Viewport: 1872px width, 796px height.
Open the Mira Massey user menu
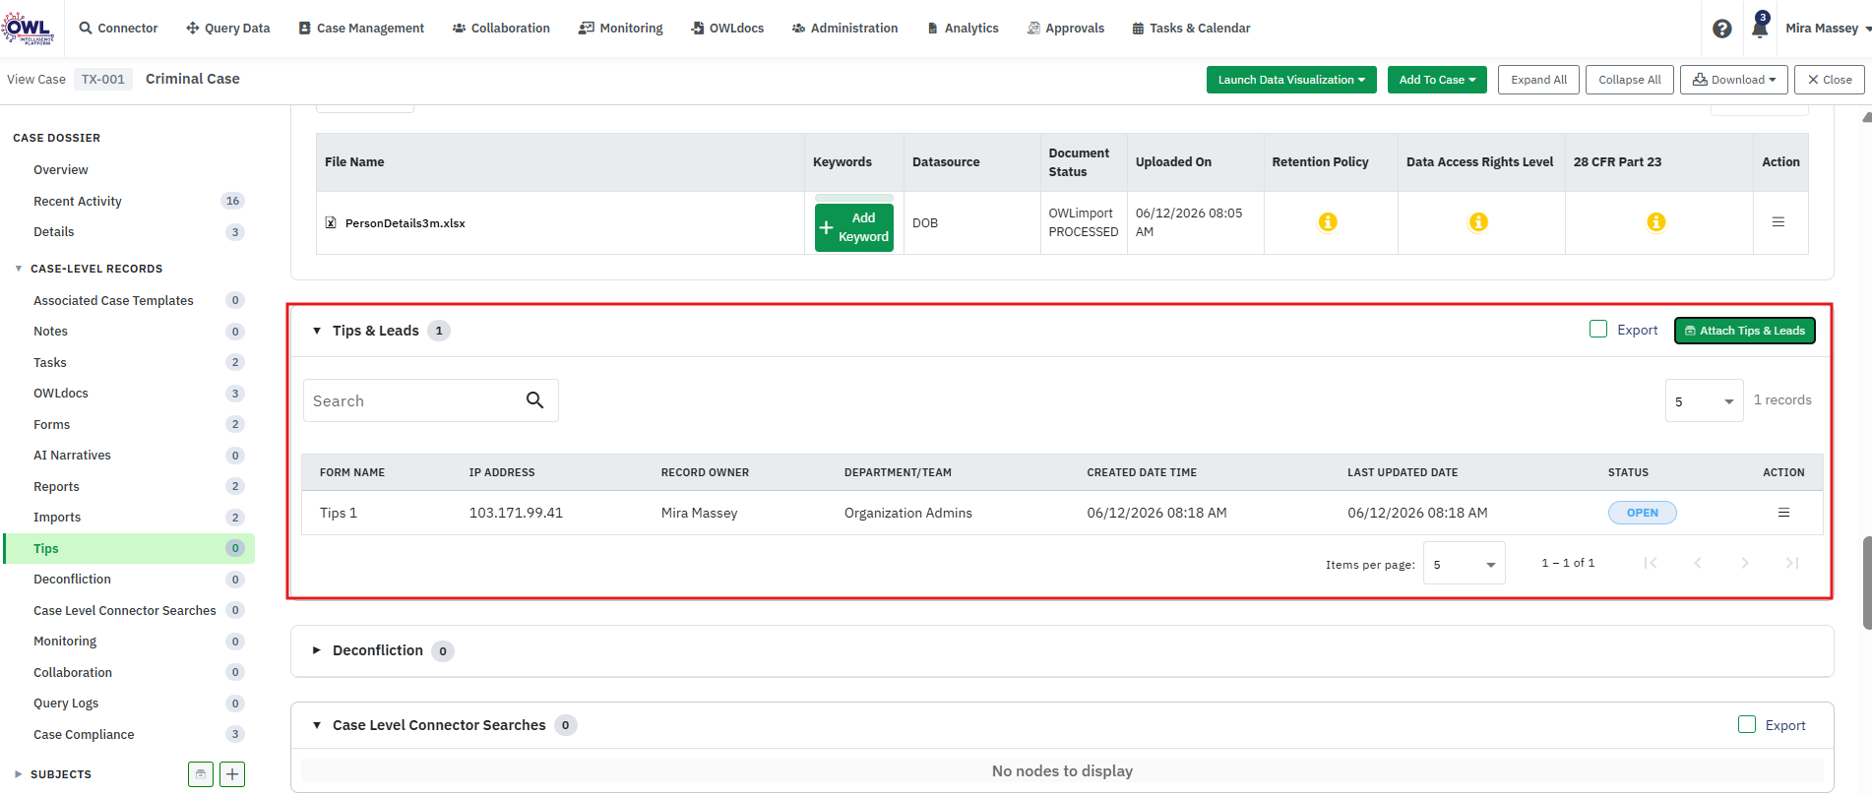click(x=1828, y=28)
